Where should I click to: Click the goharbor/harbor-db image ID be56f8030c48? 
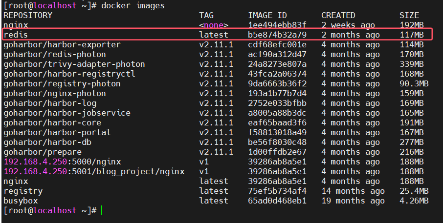(x=277, y=142)
